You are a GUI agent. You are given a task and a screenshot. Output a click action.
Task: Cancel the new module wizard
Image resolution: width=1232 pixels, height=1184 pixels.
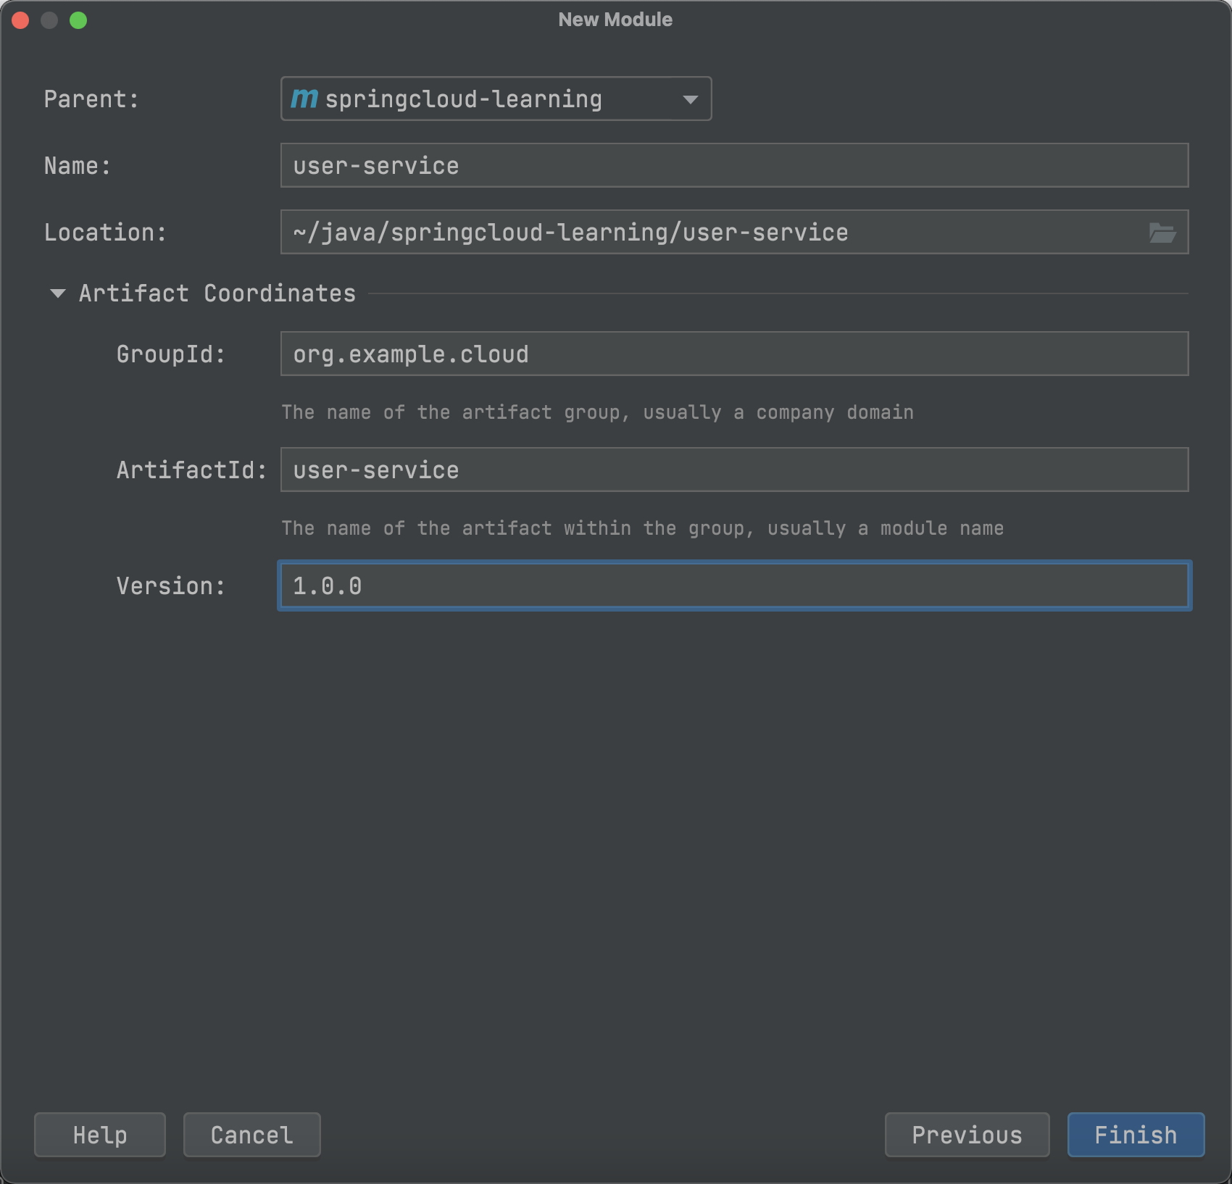pos(251,1135)
